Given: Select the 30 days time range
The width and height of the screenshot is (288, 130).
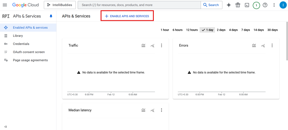Looking at the screenshot, I should click(x=273, y=30).
